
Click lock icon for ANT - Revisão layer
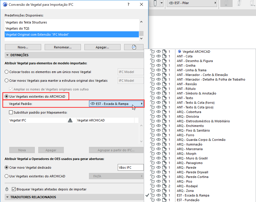click(152, 84)
